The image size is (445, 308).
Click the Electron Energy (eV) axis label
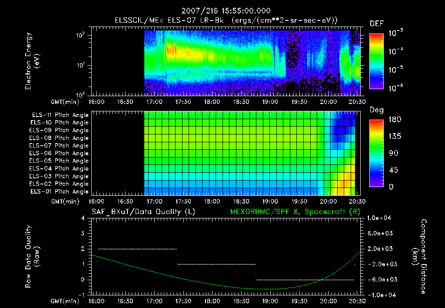(32, 61)
